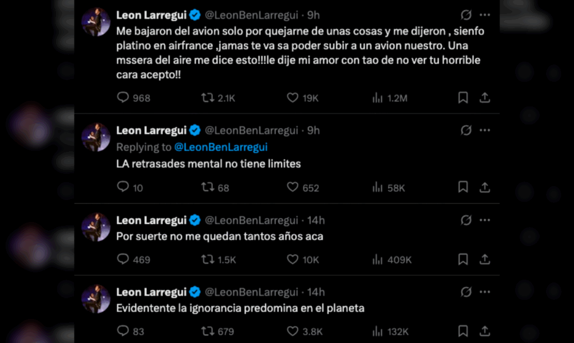Bookmark the 'Por suerte no me quedan' tweet

(x=463, y=259)
